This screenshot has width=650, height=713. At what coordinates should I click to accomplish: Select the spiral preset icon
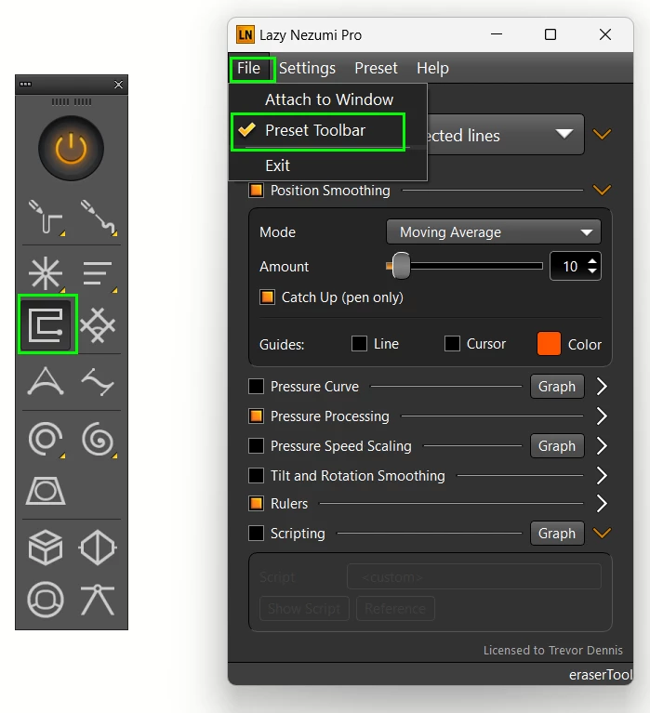[98, 440]
